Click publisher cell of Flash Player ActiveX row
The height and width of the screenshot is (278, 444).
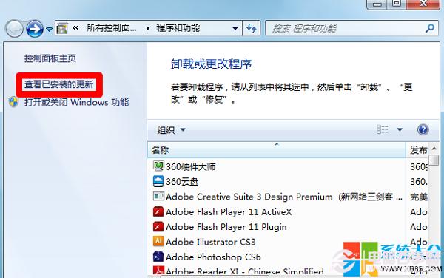419,211
